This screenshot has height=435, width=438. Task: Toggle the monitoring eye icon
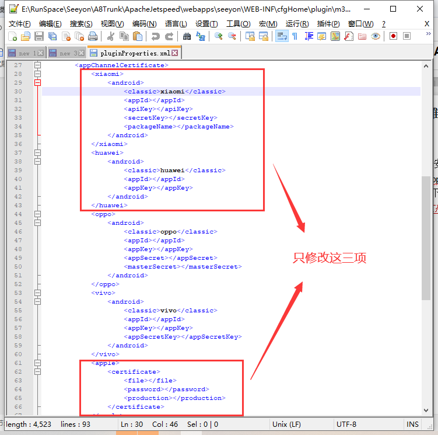click(x=376, y=36)
